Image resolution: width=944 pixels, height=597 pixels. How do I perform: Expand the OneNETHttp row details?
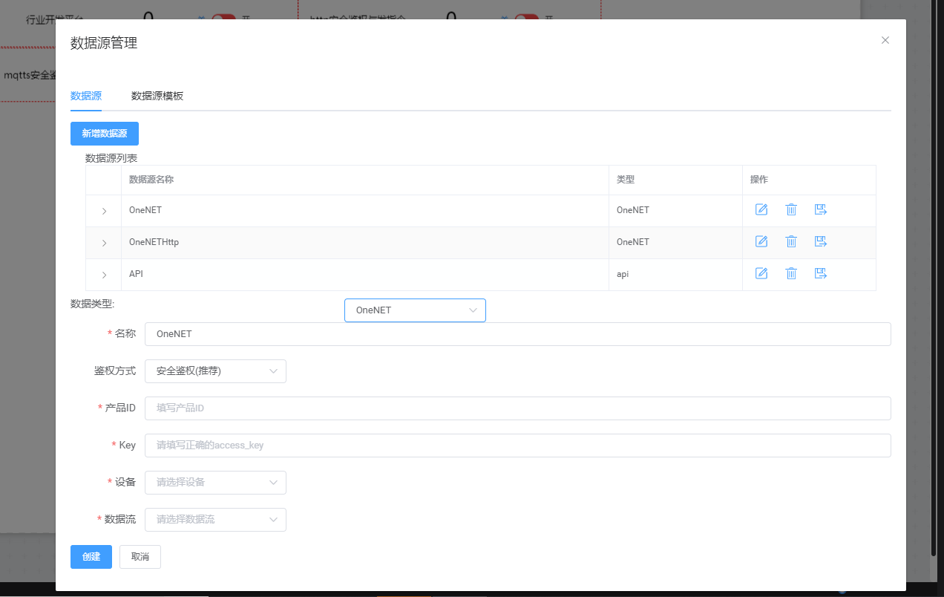[104, 243]
